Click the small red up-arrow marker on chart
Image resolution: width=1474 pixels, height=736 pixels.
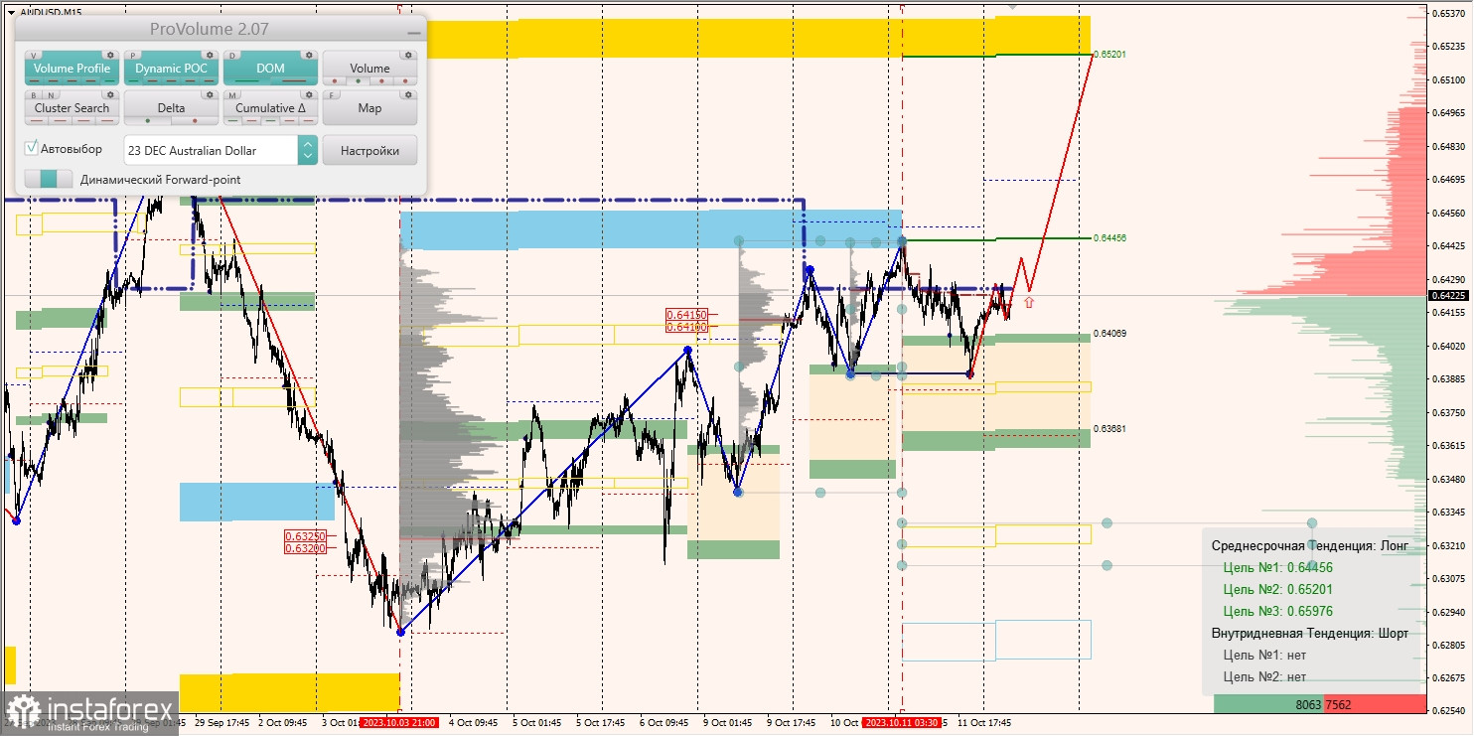[1029, 302]
